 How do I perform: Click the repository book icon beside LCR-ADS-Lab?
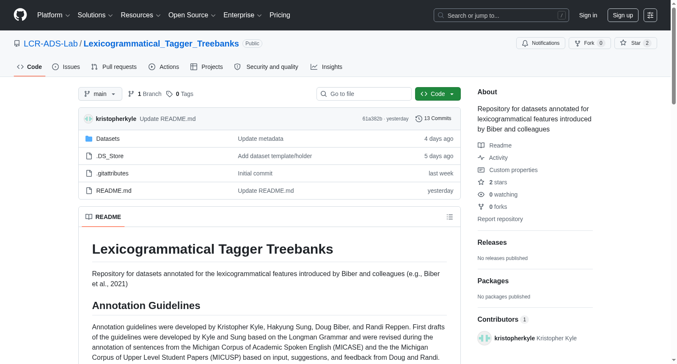pyautogui.click(x=17, y=44)
